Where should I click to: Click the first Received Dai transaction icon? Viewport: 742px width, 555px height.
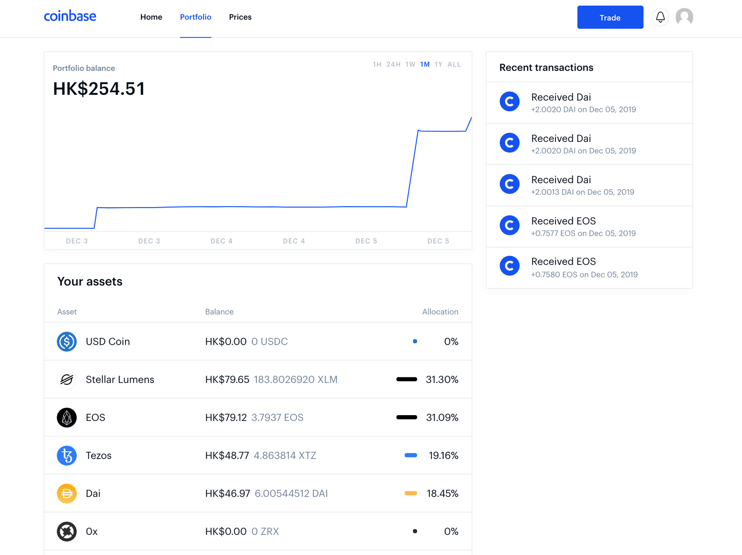click(x=509, y=101)
